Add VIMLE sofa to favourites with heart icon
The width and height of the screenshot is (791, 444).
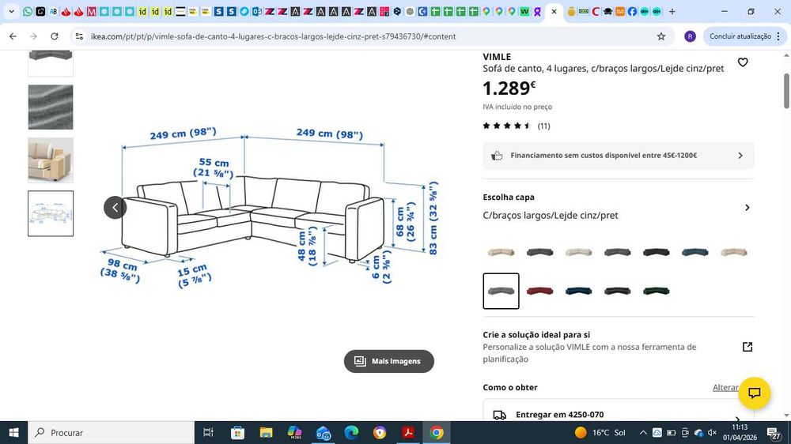[743, 62]
